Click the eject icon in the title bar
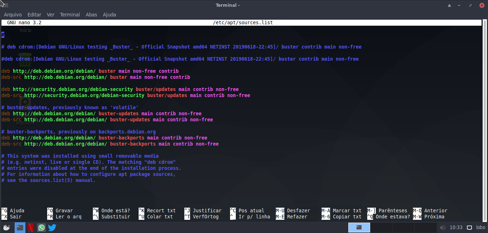This screenshot has height=233, width=488. coord(449,5)
